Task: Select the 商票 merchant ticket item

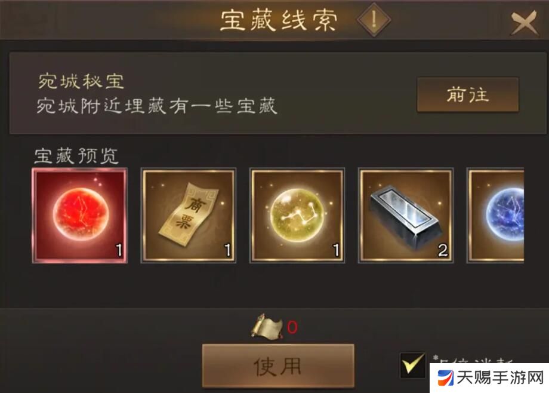Action: tap(189, 216)
